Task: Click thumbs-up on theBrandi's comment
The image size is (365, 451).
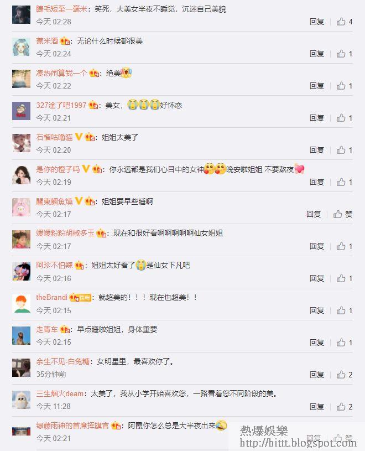Action: point(344,310)
